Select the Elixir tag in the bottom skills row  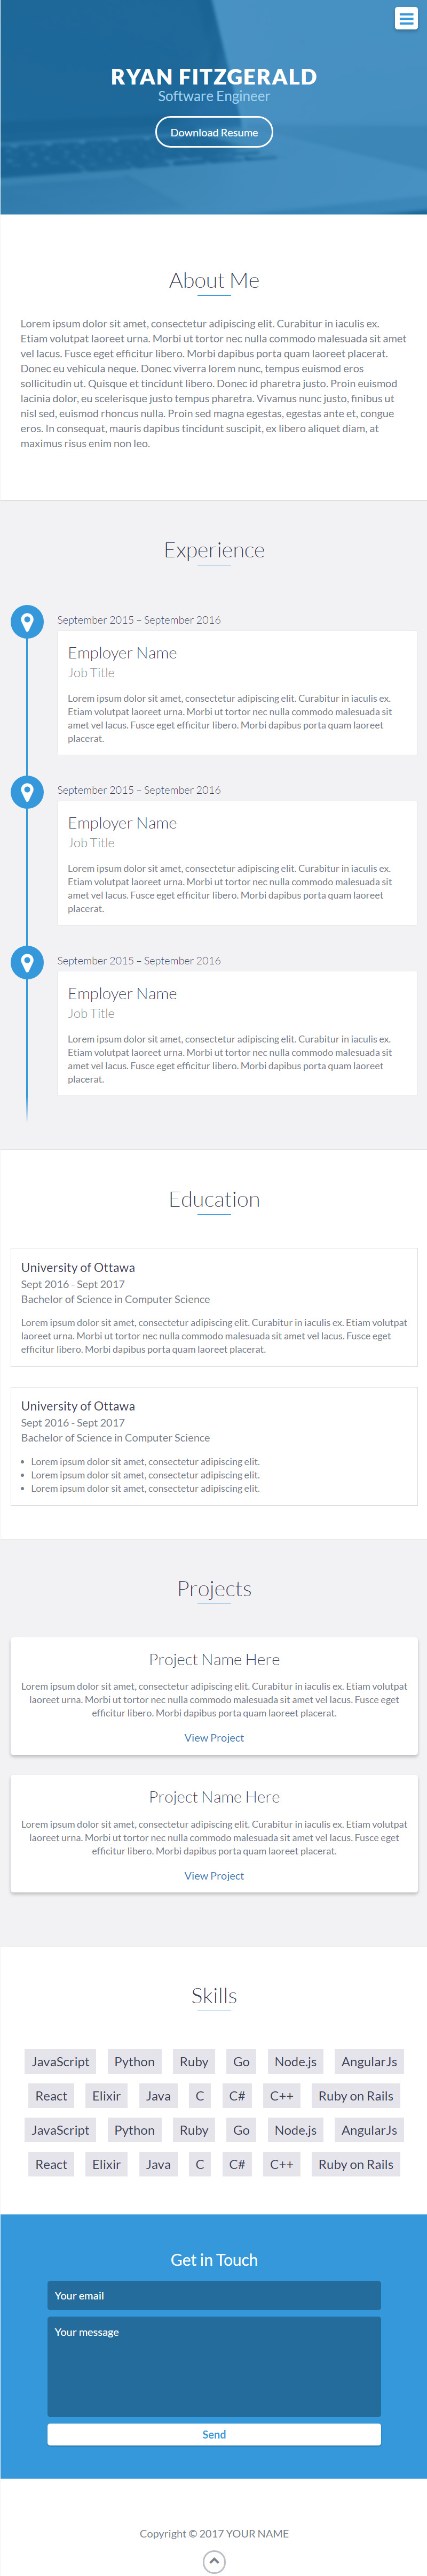point(106,2164)
